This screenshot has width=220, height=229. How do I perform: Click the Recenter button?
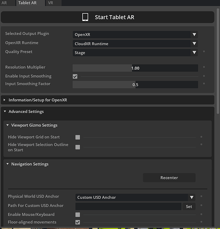[x=169, y=178]
